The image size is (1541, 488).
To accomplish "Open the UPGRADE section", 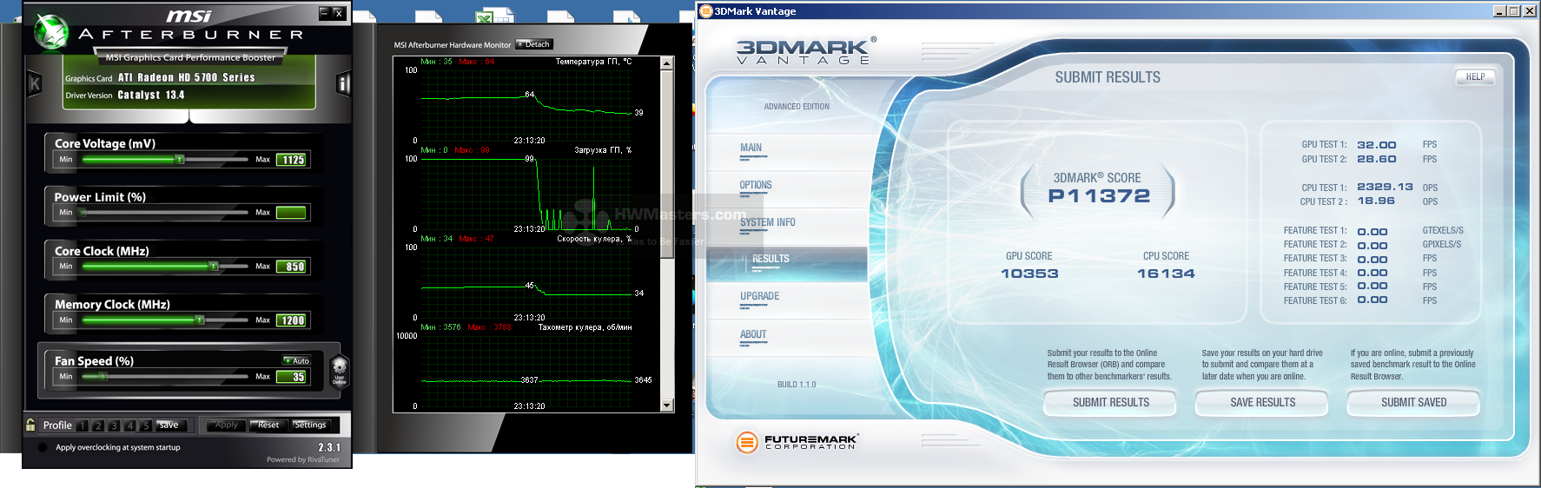I will pyautogui.click(x=760, y=297).
